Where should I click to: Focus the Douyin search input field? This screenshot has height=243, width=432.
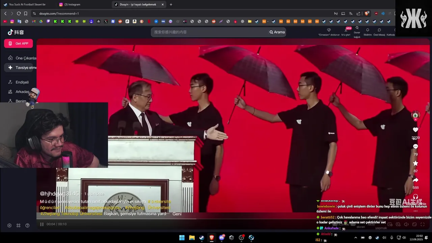[x=209, y=32]
